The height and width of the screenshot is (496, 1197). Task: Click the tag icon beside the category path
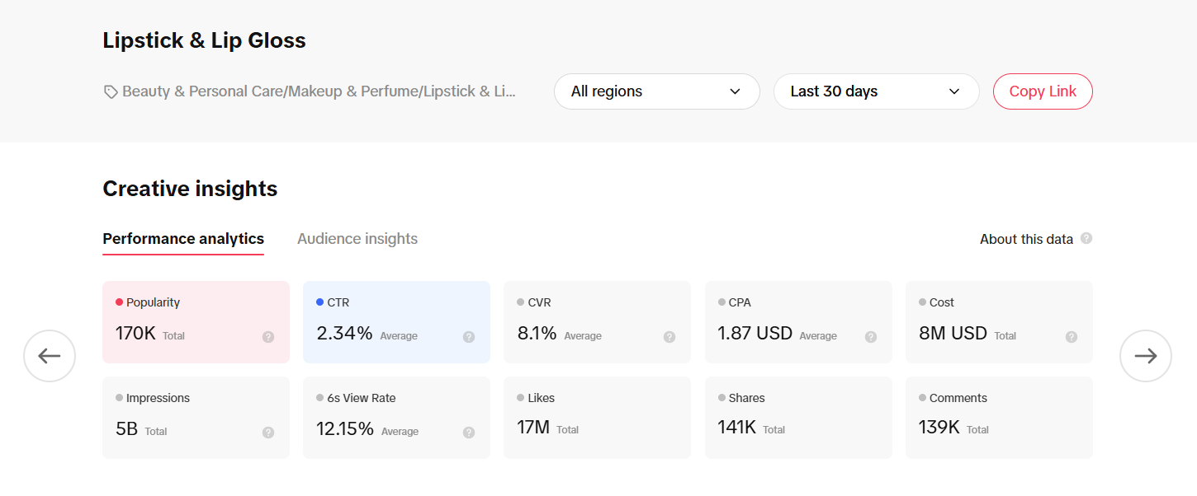point(111,91)
